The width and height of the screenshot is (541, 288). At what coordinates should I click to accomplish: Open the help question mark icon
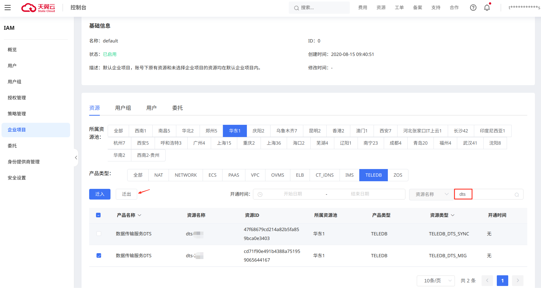[473, 8]
